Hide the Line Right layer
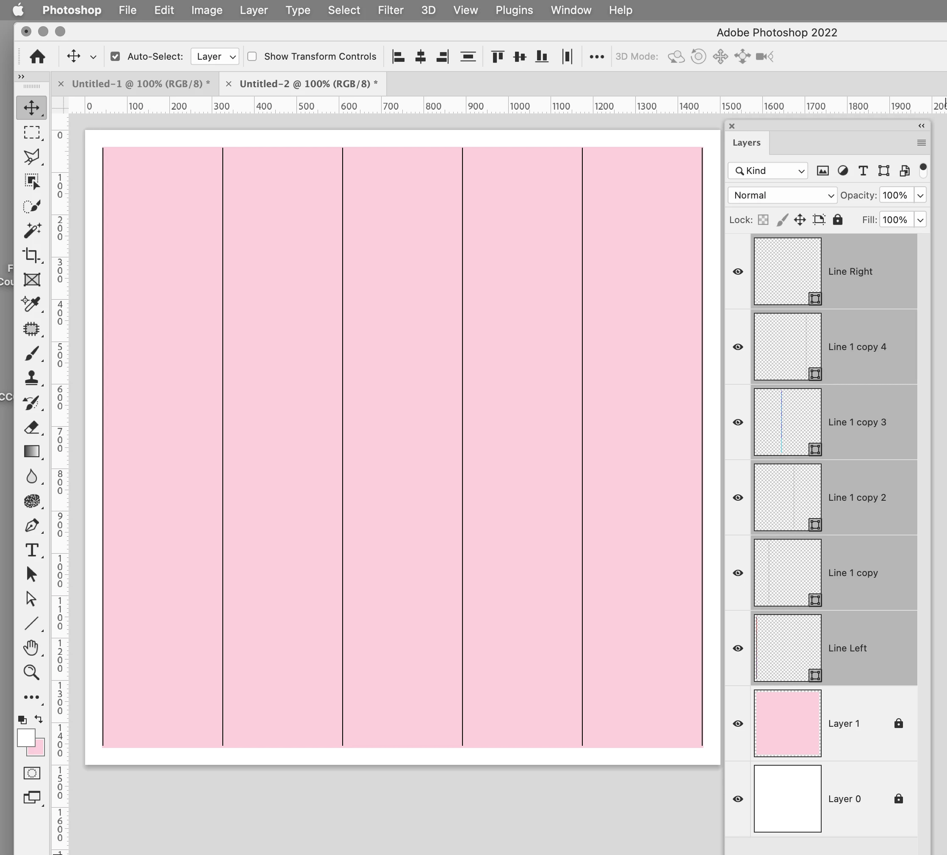947x855 pixels. point(738,271)
